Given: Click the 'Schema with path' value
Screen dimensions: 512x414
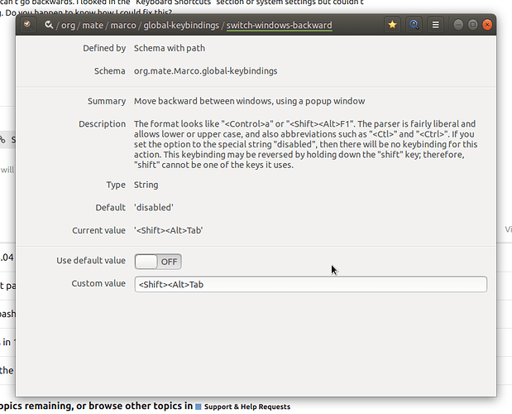Looking at the screenshot, I should [170, 48].
